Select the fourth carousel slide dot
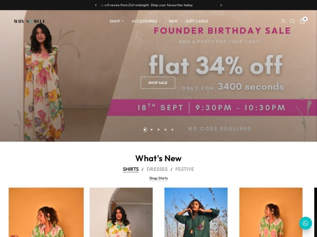The width and height of the screenshot is (317, 237). (x=166, y=130)
